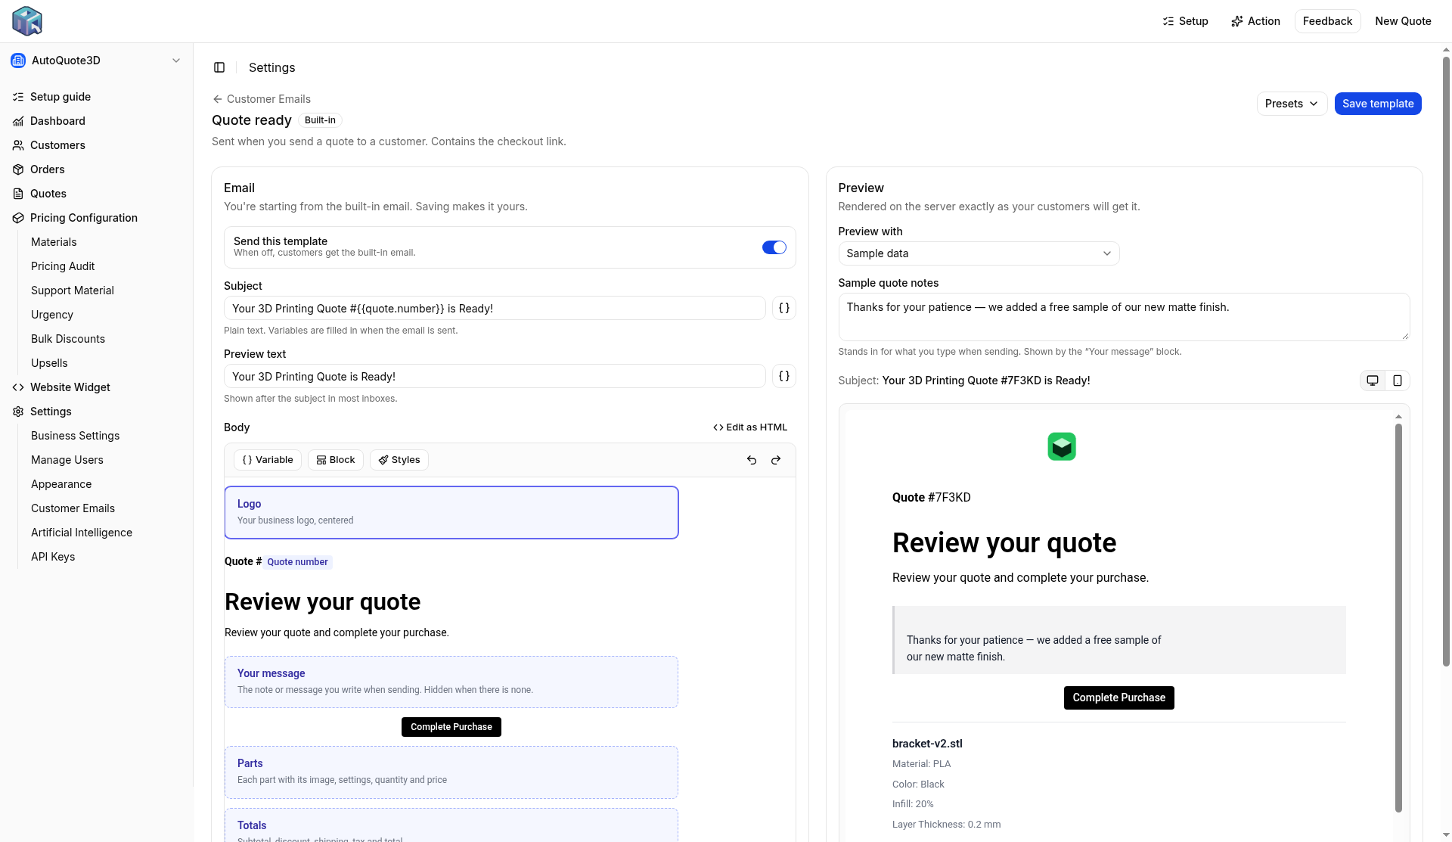The width and height of the screenshot is (1452, 842).
Task: Redo body edit
Action: pos(776,460)
